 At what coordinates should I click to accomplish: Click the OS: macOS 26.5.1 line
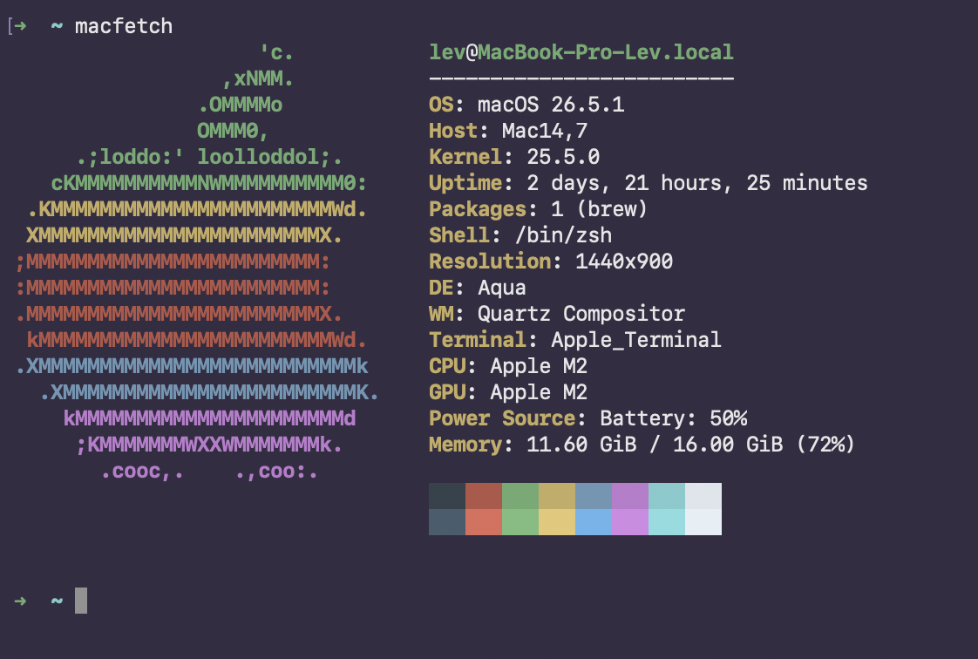526,105
